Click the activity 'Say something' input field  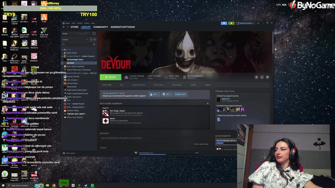[154, 138]
